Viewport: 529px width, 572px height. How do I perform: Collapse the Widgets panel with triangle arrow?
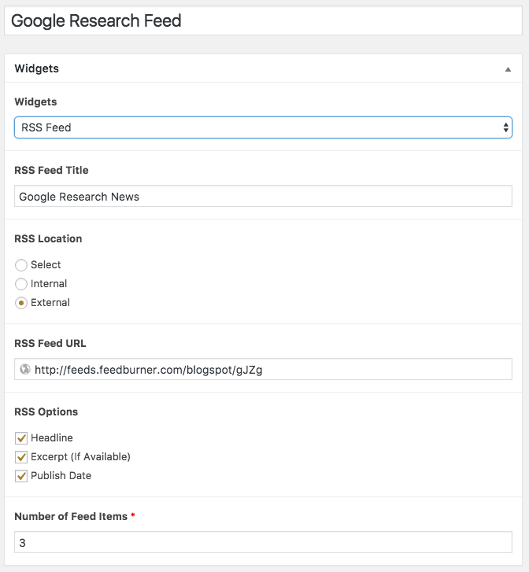[x=508, y=69]
